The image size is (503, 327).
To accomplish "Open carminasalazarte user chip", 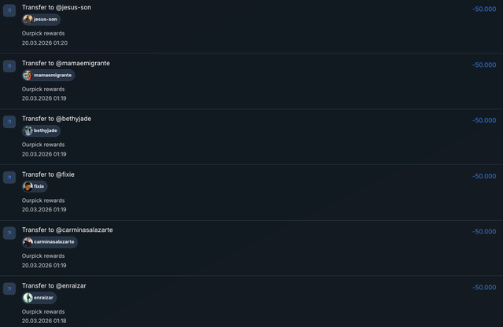I will coord(50,242).
